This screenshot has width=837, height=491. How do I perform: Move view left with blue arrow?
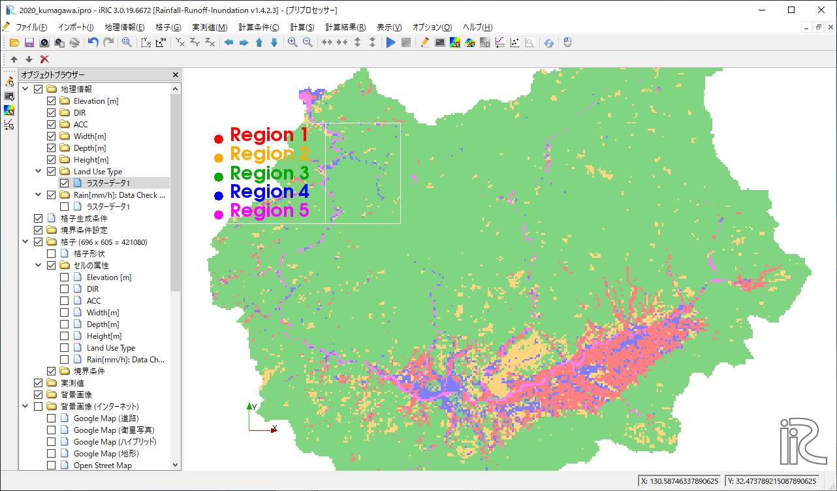(229, 42)
